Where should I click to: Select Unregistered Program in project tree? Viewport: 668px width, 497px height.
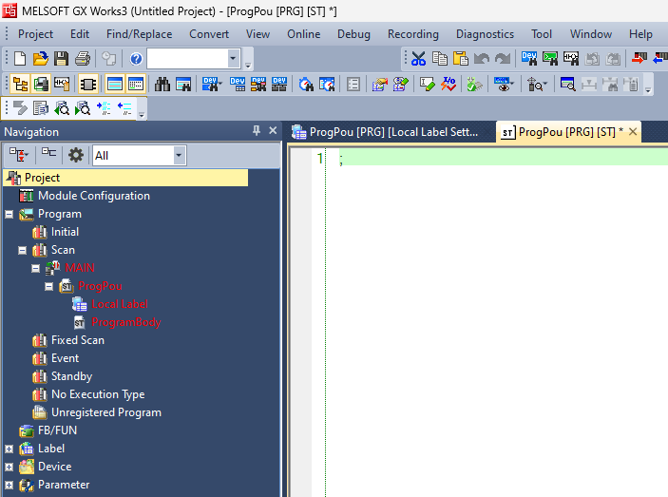pyautogui.click(x=106, y=412)
